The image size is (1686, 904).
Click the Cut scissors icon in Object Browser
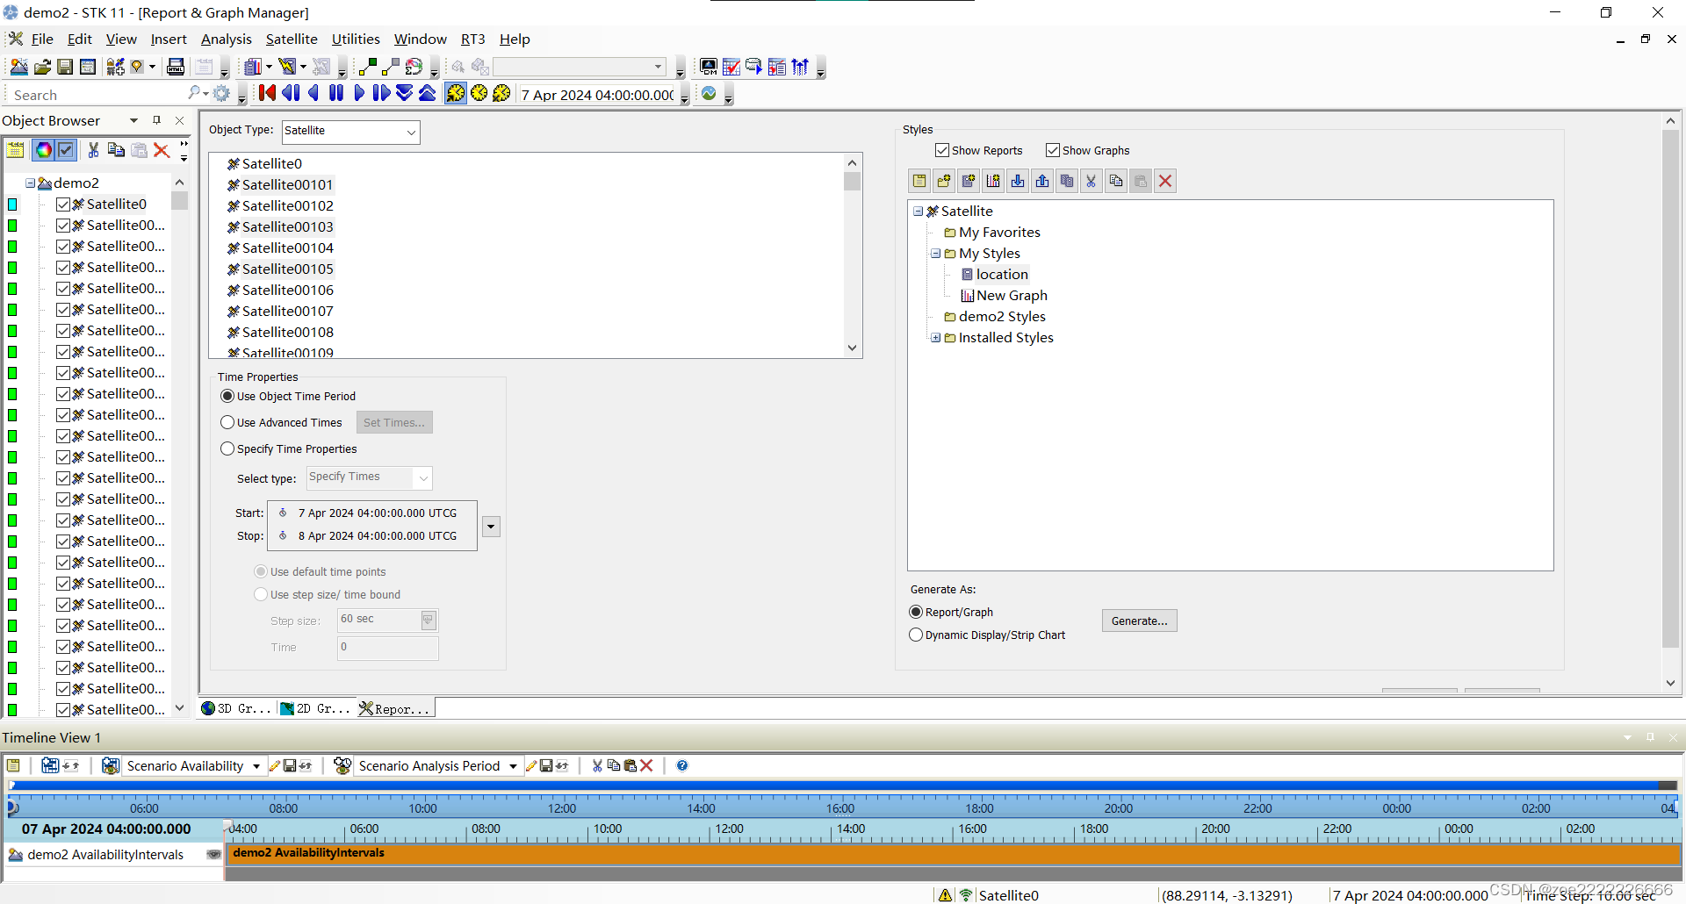point(93,150)
